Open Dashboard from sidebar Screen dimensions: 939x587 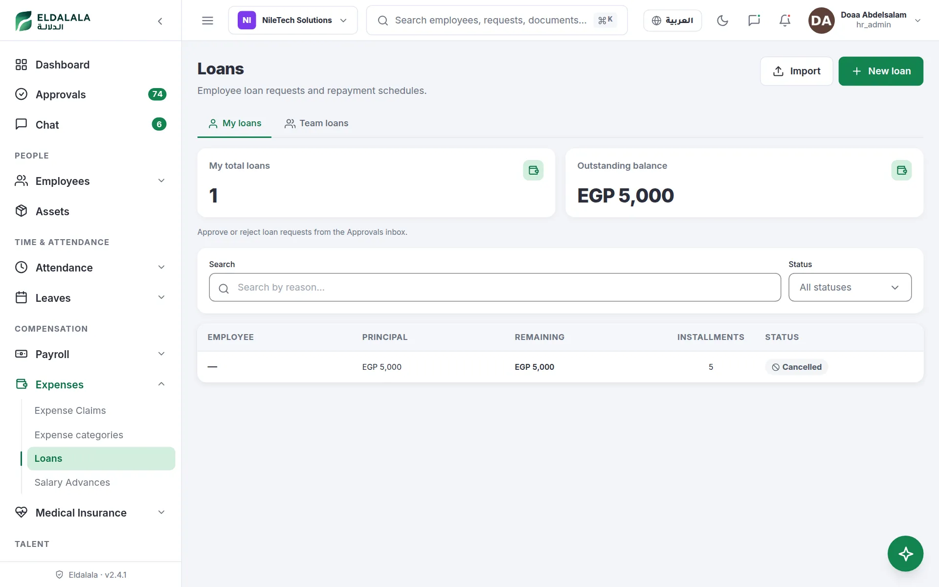[x=90, y=65]
